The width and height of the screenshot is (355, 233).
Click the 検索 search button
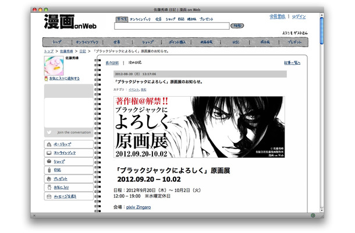pos(237,26)
